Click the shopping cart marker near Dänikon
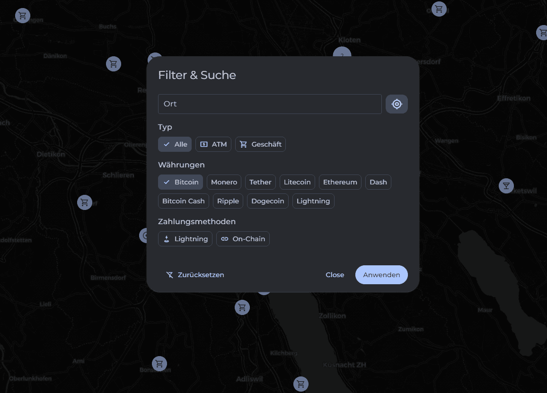547x393 pixels. click(x=113, y=64)
